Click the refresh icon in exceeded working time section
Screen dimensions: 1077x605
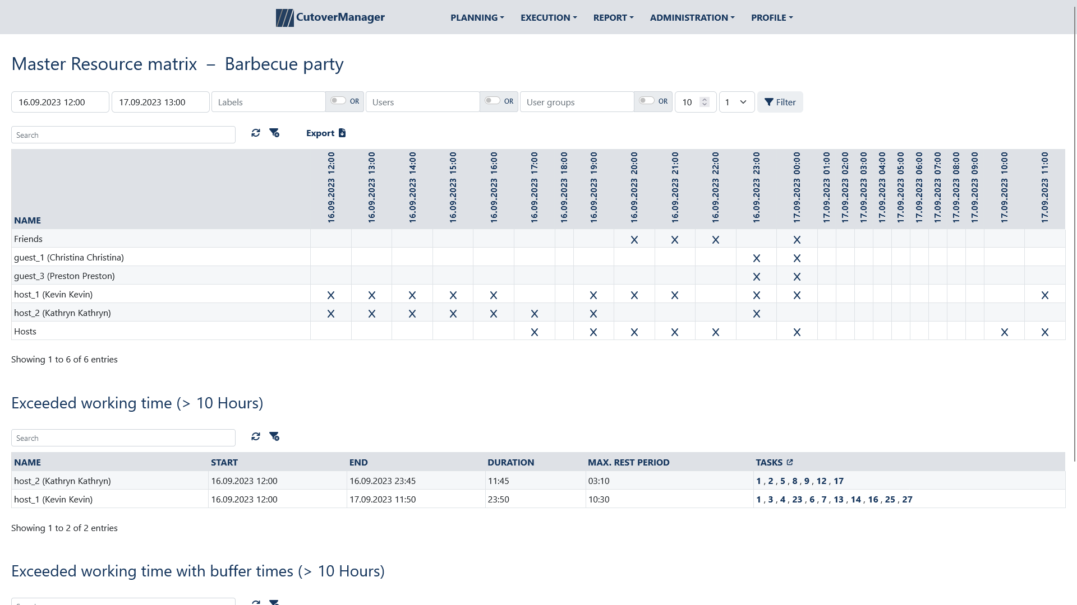pos(256,436)
